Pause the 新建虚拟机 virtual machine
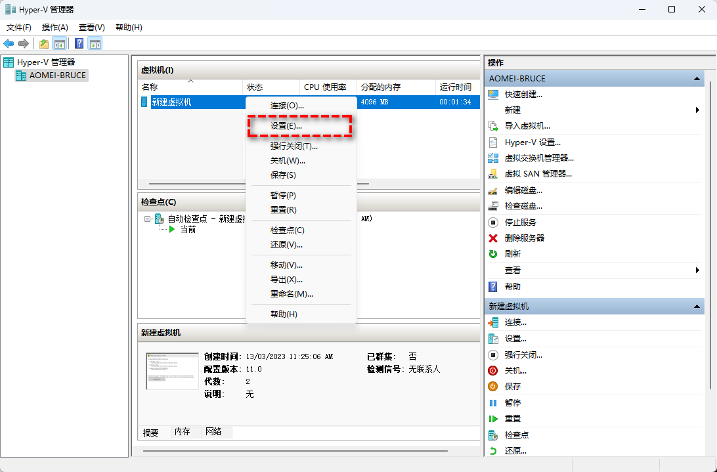The image size is (717, 472). [x=513, y=402]
